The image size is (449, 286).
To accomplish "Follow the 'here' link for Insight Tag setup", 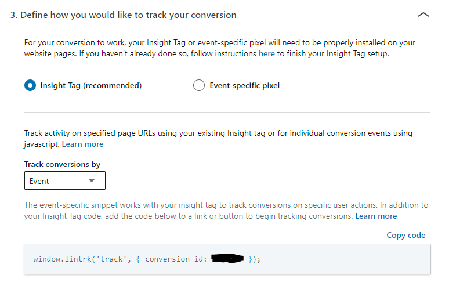I will pyautogui.click(x=267, y=53).
